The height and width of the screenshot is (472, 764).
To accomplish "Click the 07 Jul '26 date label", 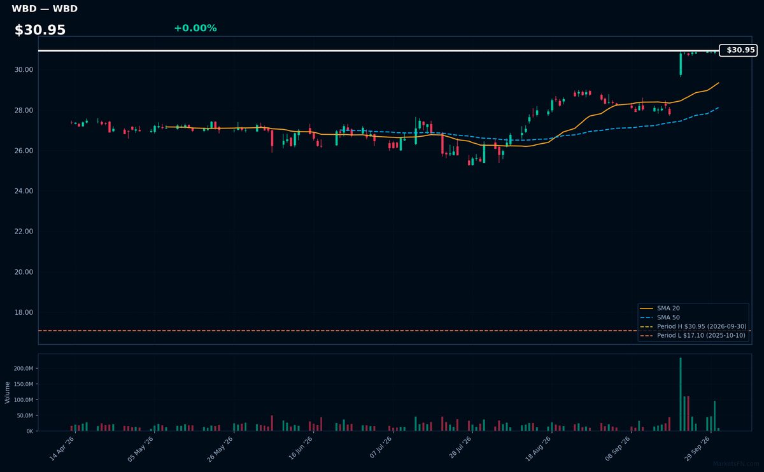I will point(380,449).
